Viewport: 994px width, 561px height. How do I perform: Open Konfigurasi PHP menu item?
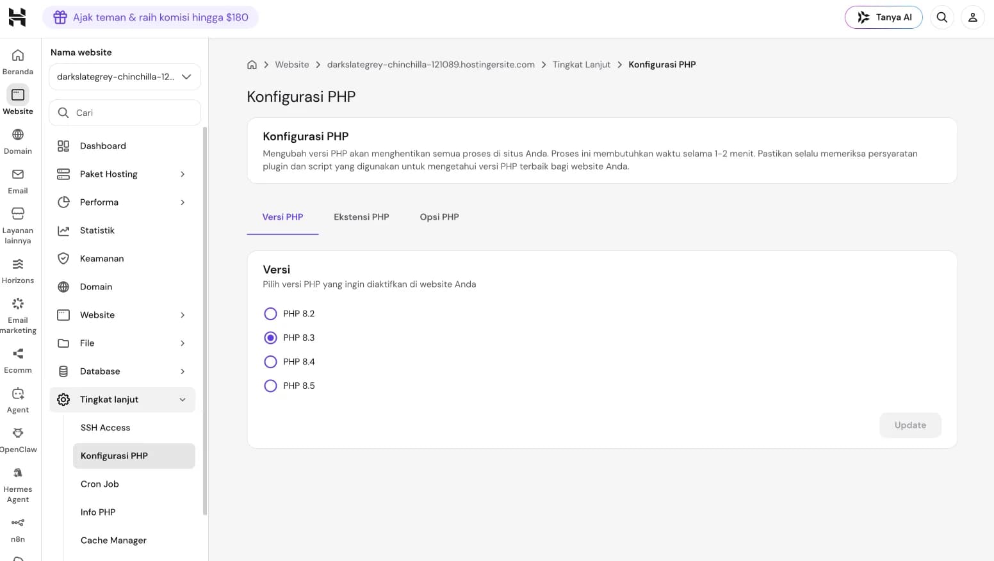tap(134, 456)
